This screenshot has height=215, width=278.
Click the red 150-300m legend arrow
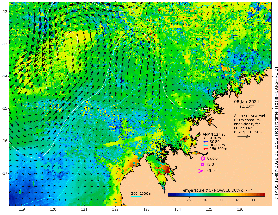(x=206, y=149)
